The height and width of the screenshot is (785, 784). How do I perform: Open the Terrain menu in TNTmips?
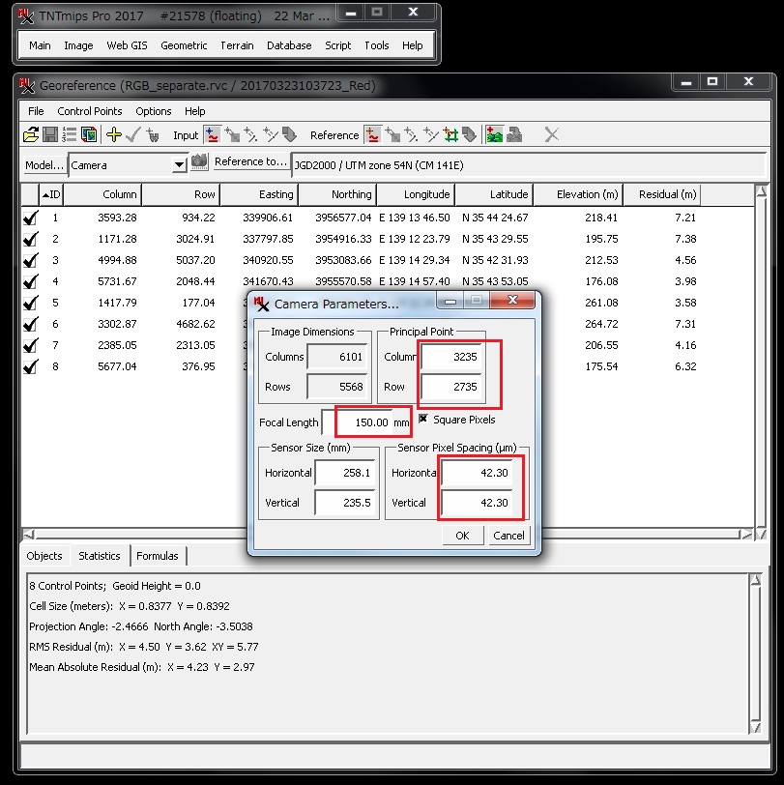pyautogui.click(x=237, y=45)
